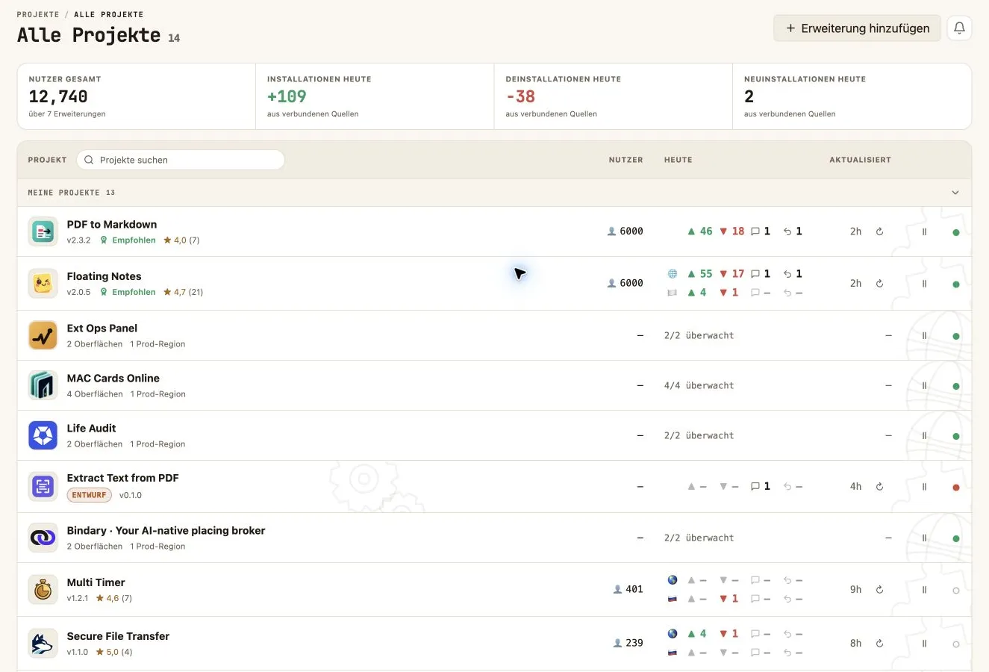Click 1 Prod-Region under Life Audit
This screenshot has width=989, height=672.
pos(157,444)
